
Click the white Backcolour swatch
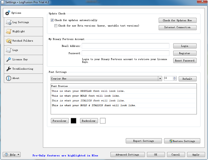pos(103,121)
